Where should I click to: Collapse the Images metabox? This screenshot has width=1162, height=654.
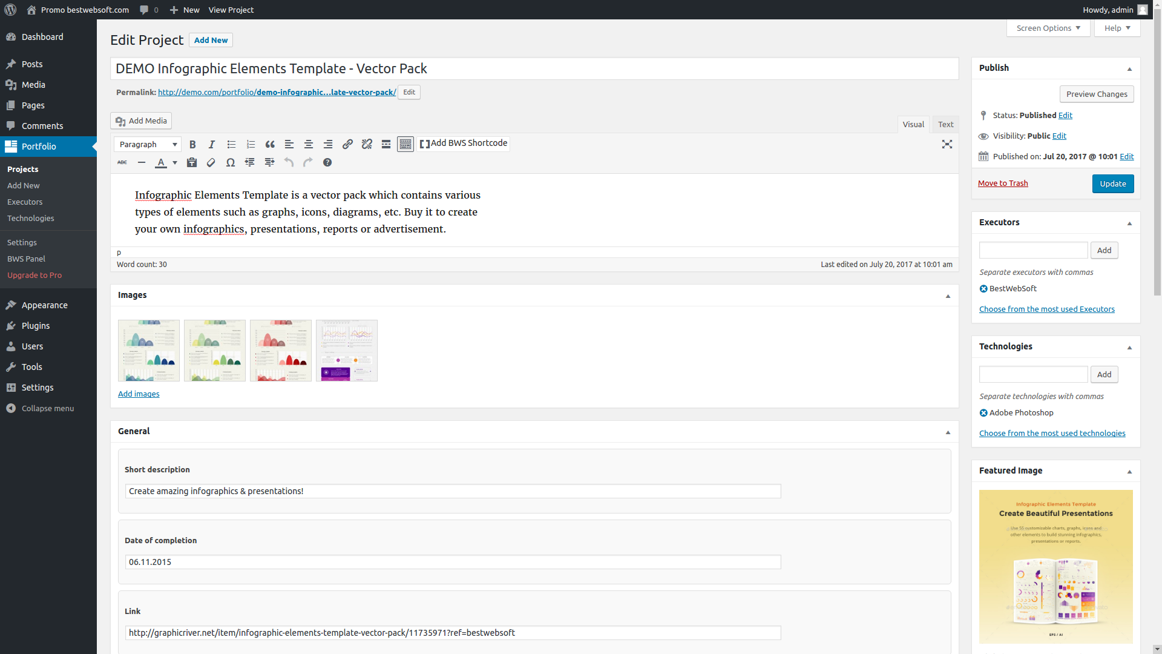point(948,296)
